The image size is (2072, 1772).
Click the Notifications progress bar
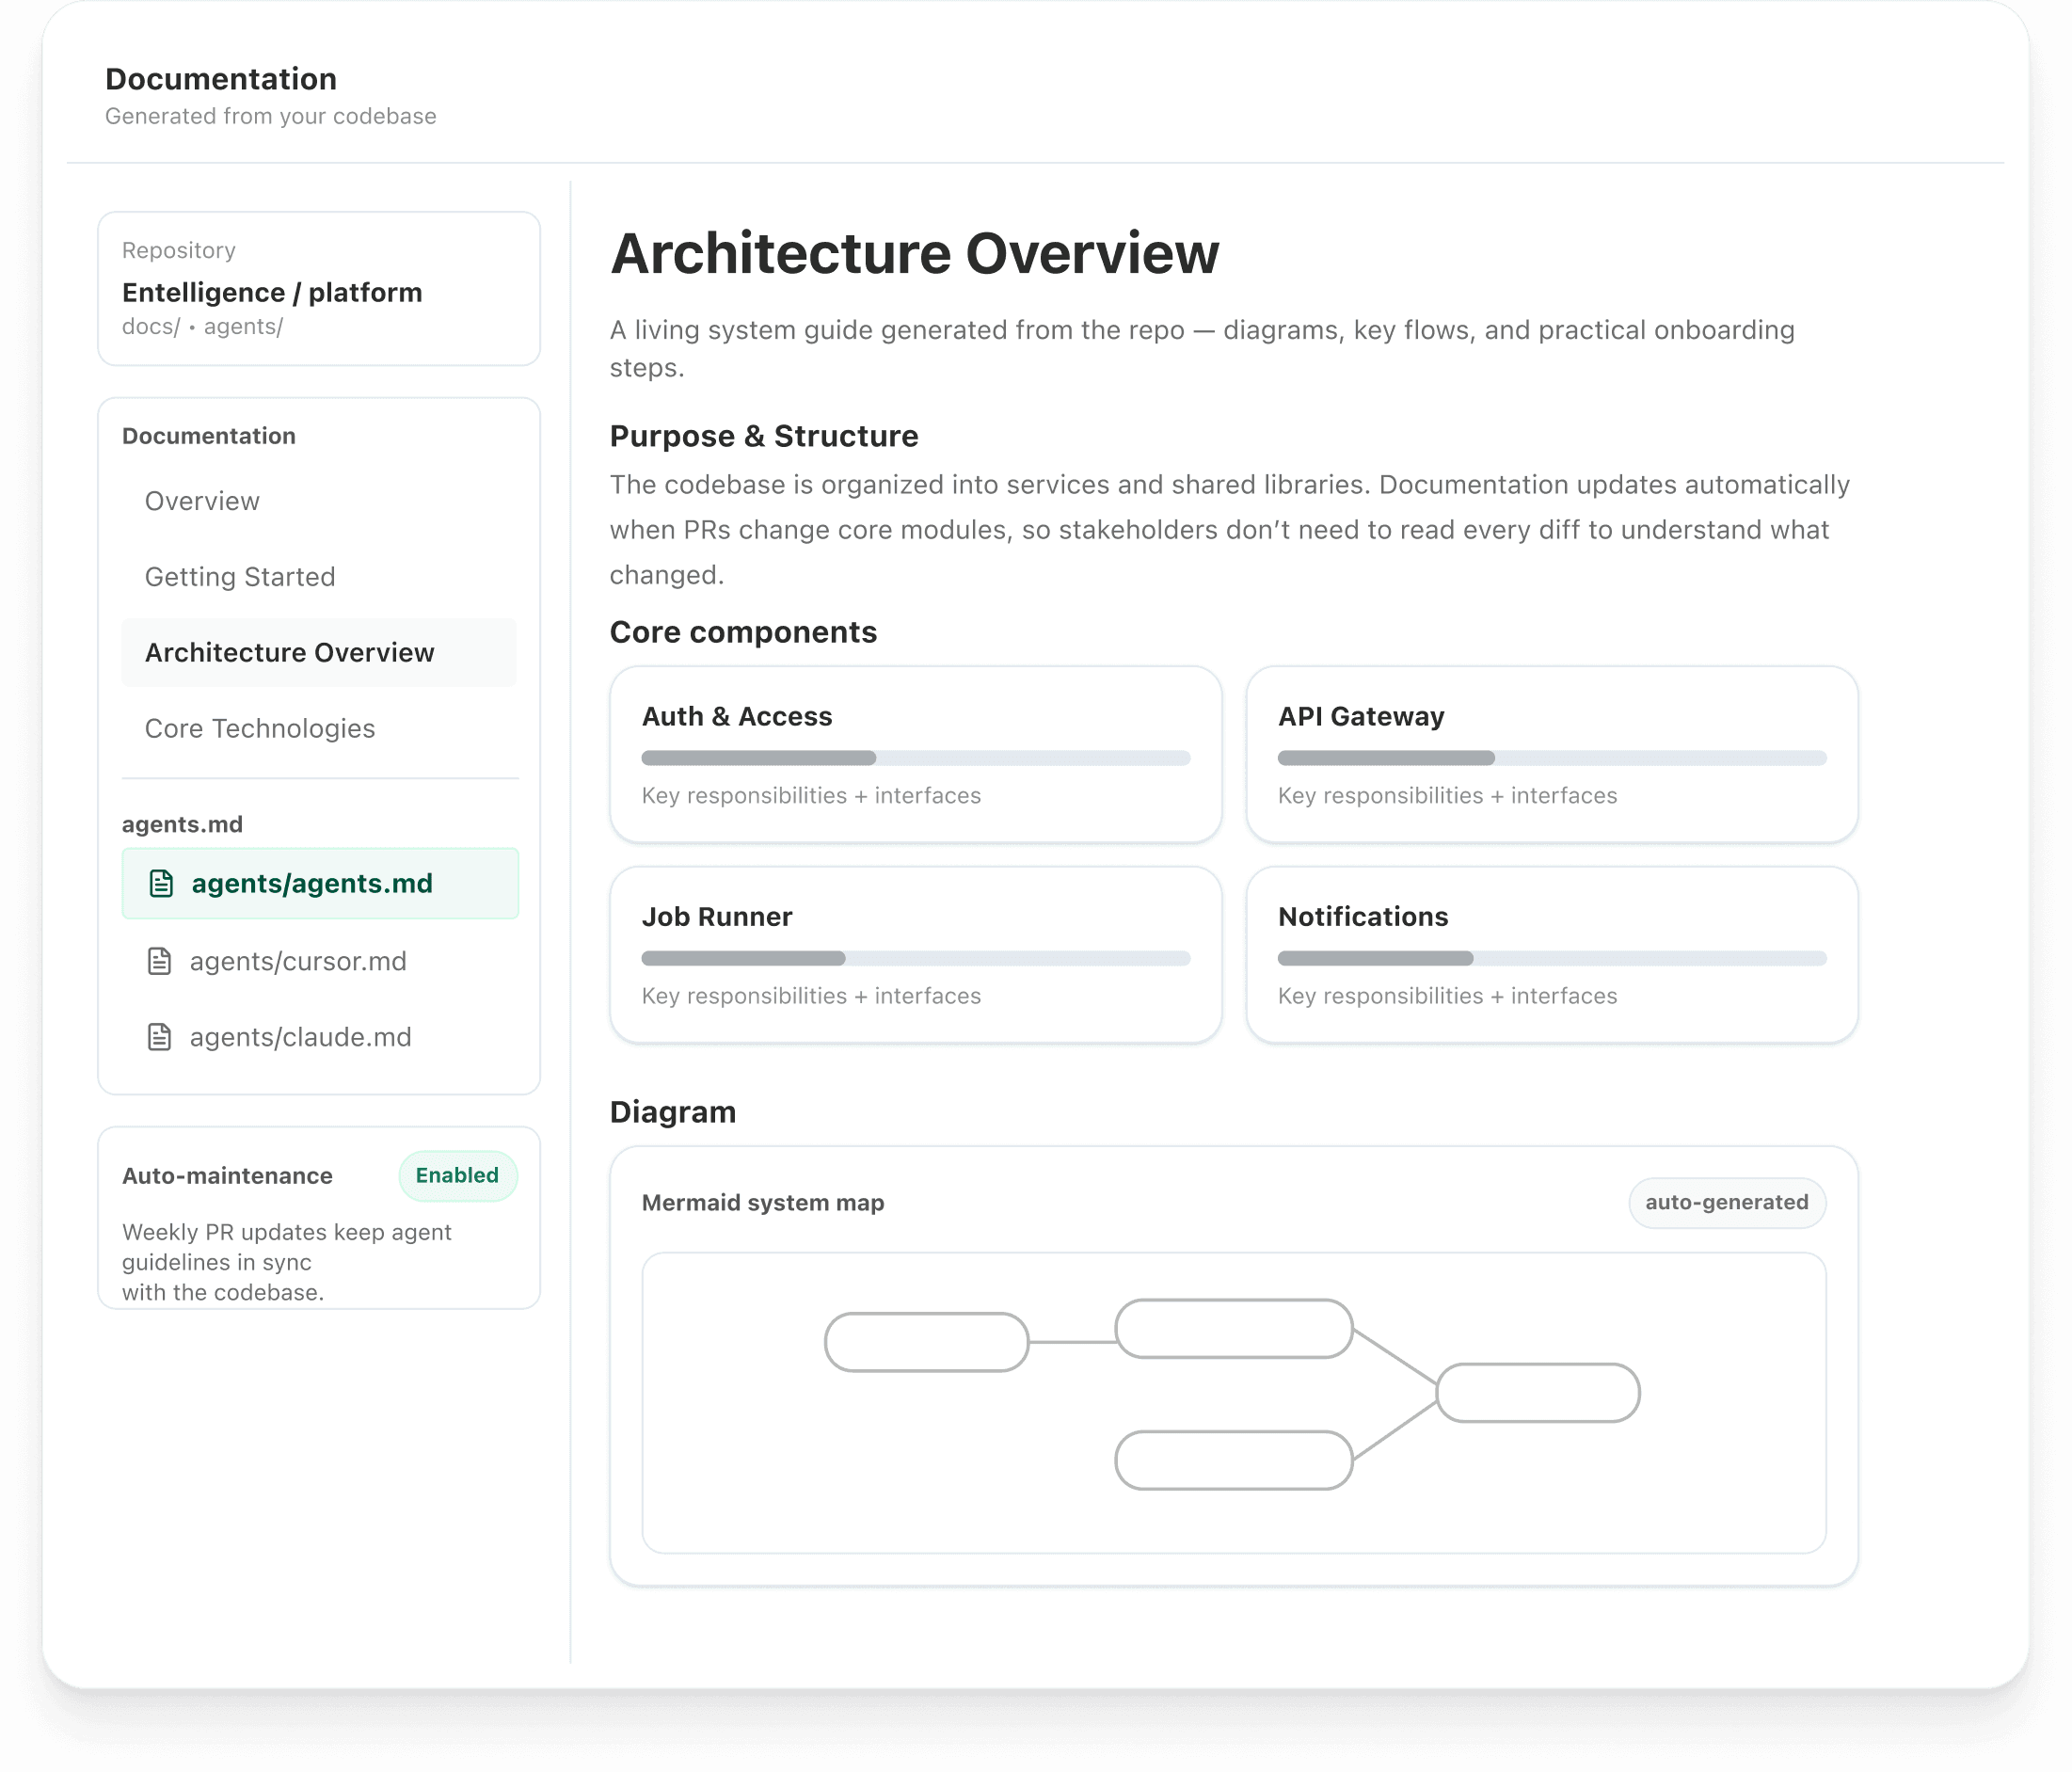1551,958
